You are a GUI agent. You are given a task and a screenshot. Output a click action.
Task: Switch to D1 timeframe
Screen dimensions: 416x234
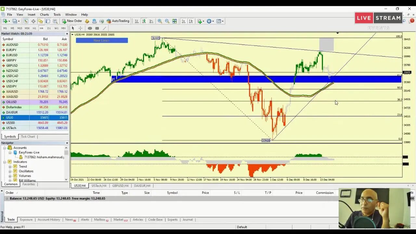click(x=49, y=28)
